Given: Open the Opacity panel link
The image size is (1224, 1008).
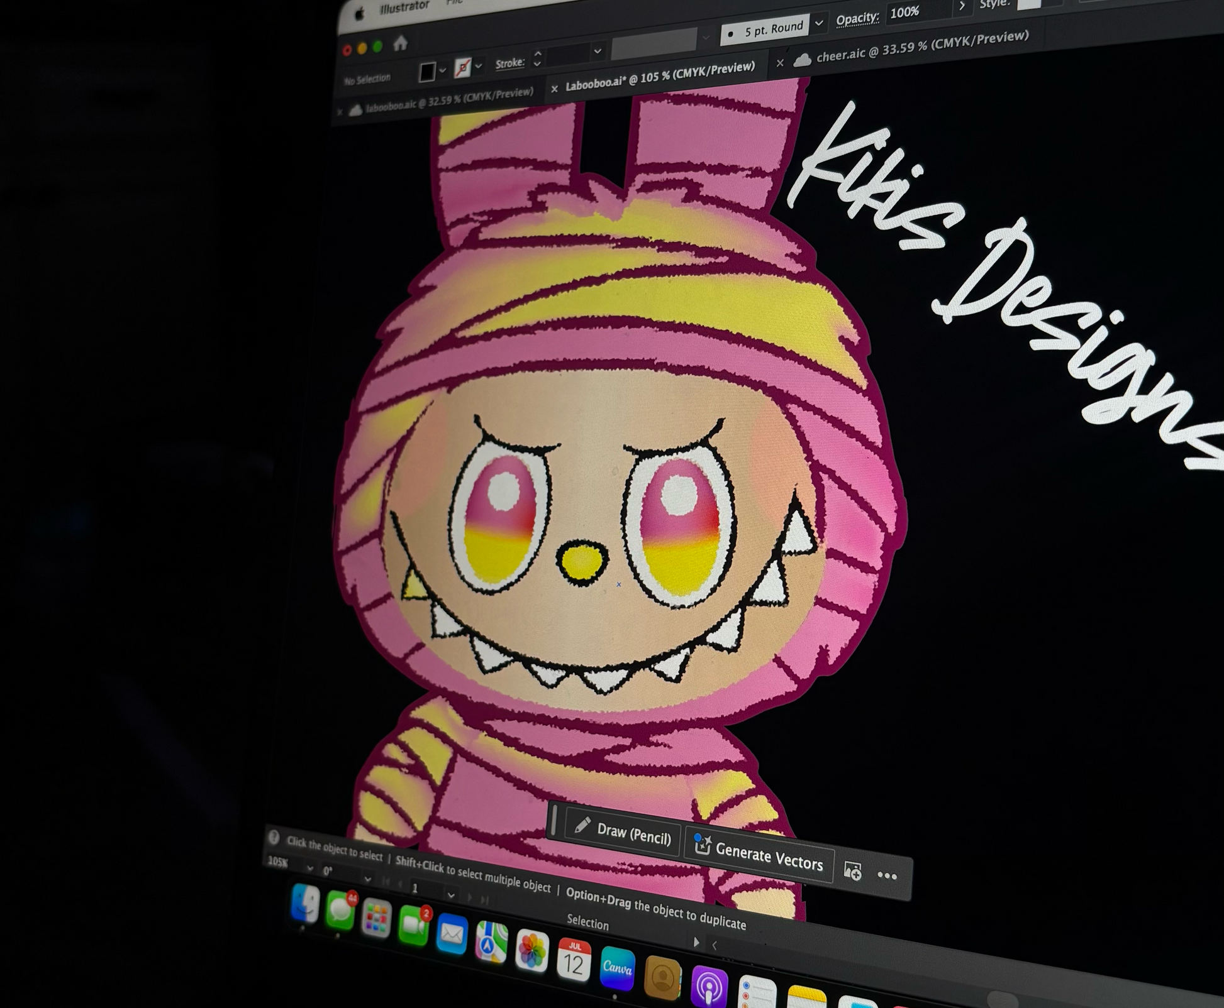Looking at the screenshot, I should coord(857,19).
